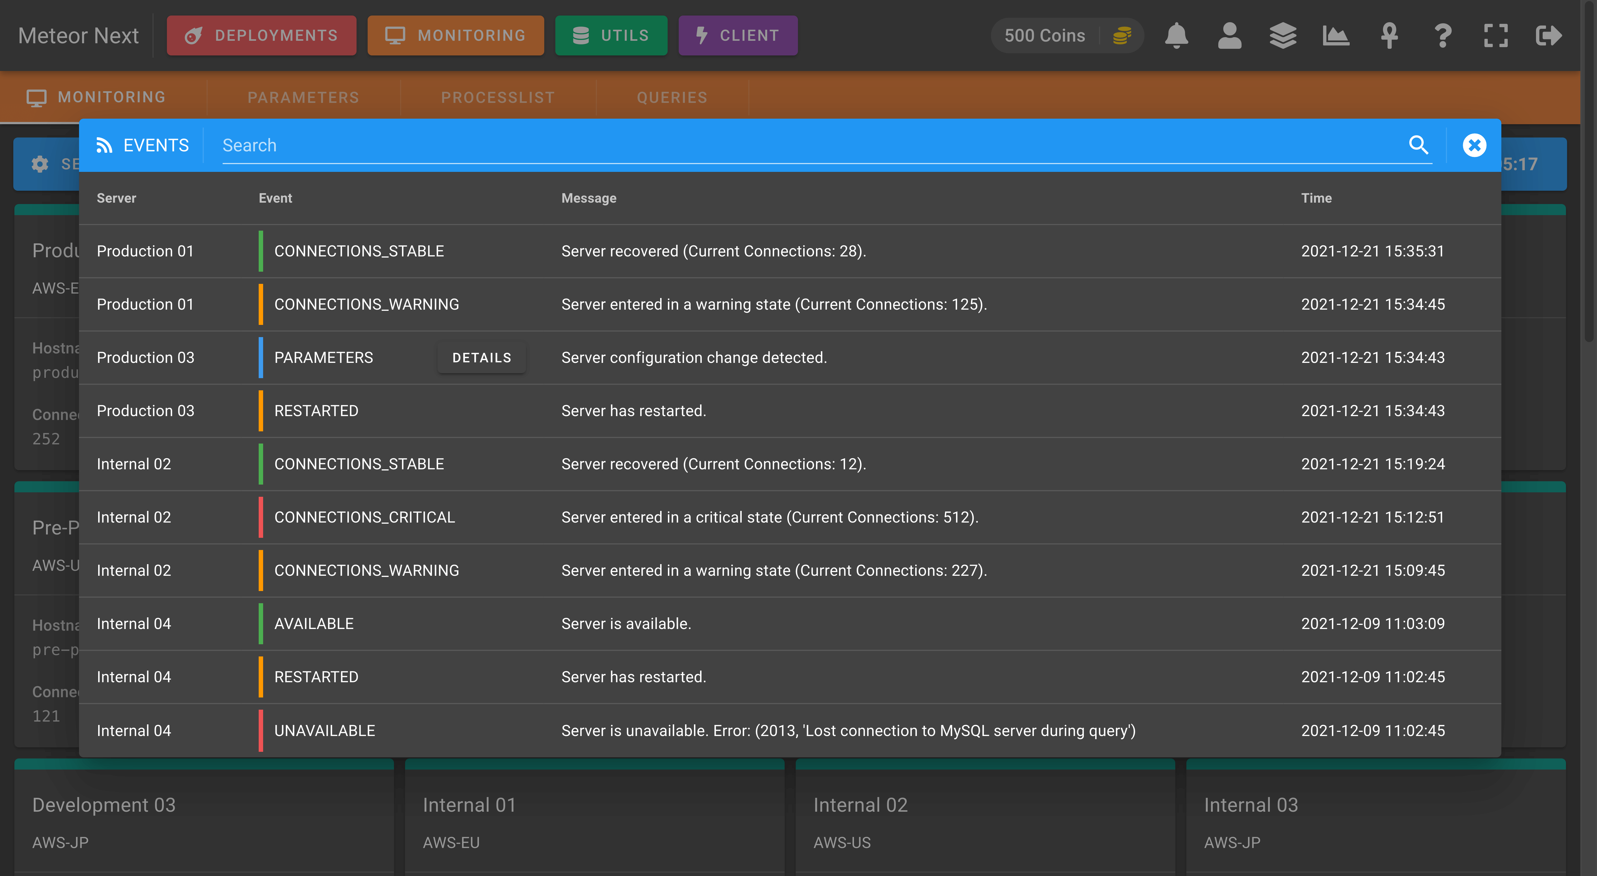
Task: Click the layers stack icon in header
Action: (1283, 35)
